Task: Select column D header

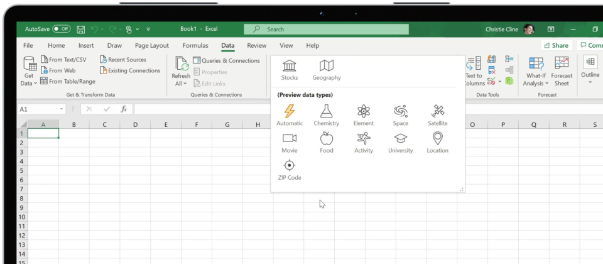Action: (x=135, y=124)
